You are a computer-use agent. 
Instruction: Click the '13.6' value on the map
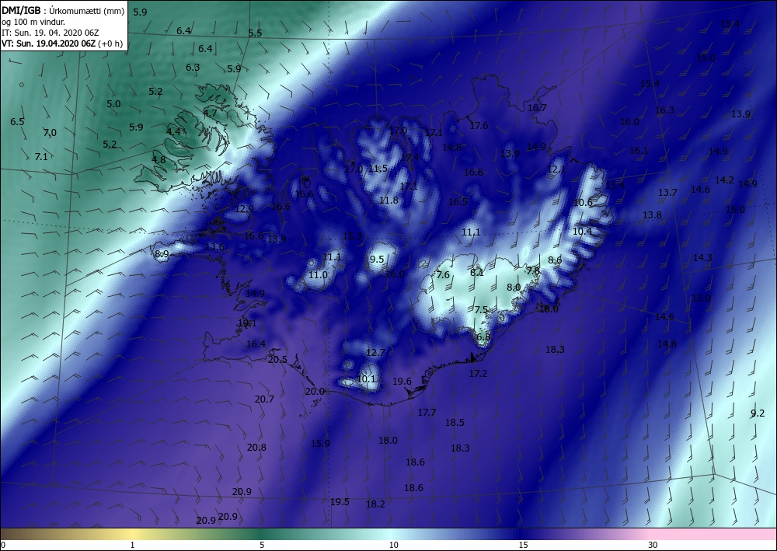(214, 247)
